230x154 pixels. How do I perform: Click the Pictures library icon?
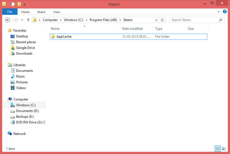coord(13,82)
